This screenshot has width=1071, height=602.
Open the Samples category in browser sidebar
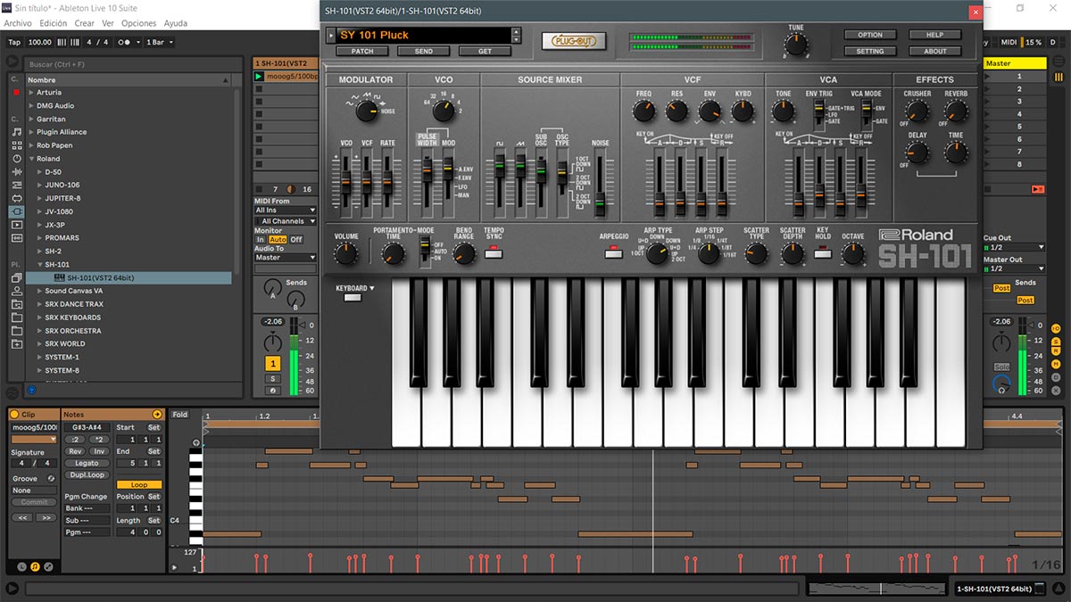tap(16, 238)
